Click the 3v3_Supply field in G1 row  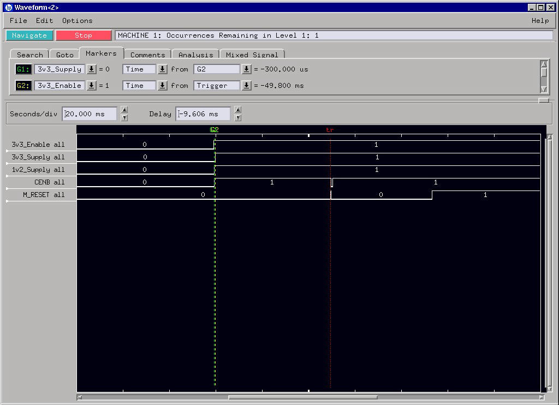60,69
